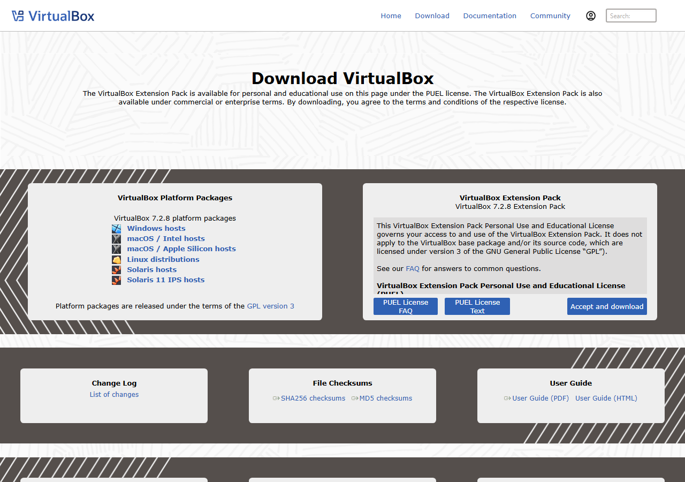Download the Solaris 11 IPS hosts package
The image size is (685, 482).
166,280
